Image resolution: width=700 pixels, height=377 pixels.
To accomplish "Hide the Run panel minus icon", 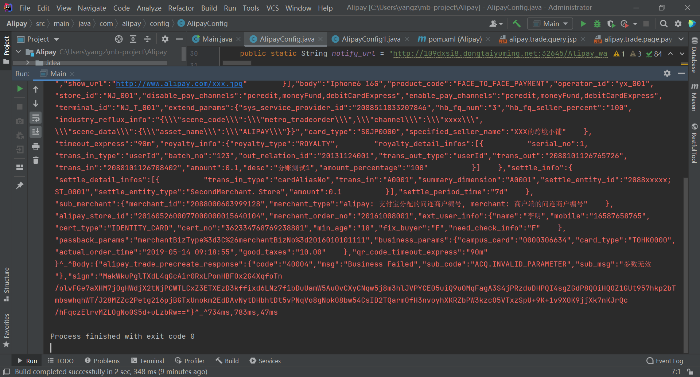I will click(681, 73).
